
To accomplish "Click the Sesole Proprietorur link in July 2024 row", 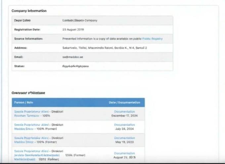I will [x=31, y=125].
